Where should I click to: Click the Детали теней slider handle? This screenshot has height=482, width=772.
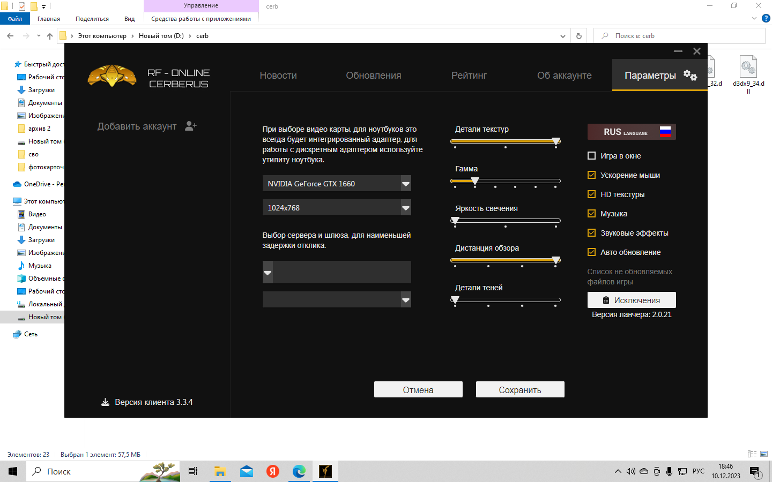(x=455, y=300)
